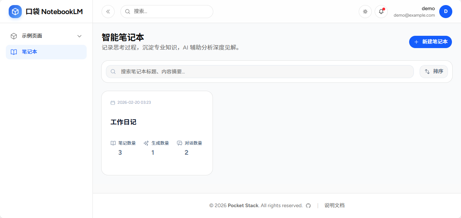Click the calendar icon on the 工作日记 card
This screenshot has height=218, width=461.
pos(113,102)
